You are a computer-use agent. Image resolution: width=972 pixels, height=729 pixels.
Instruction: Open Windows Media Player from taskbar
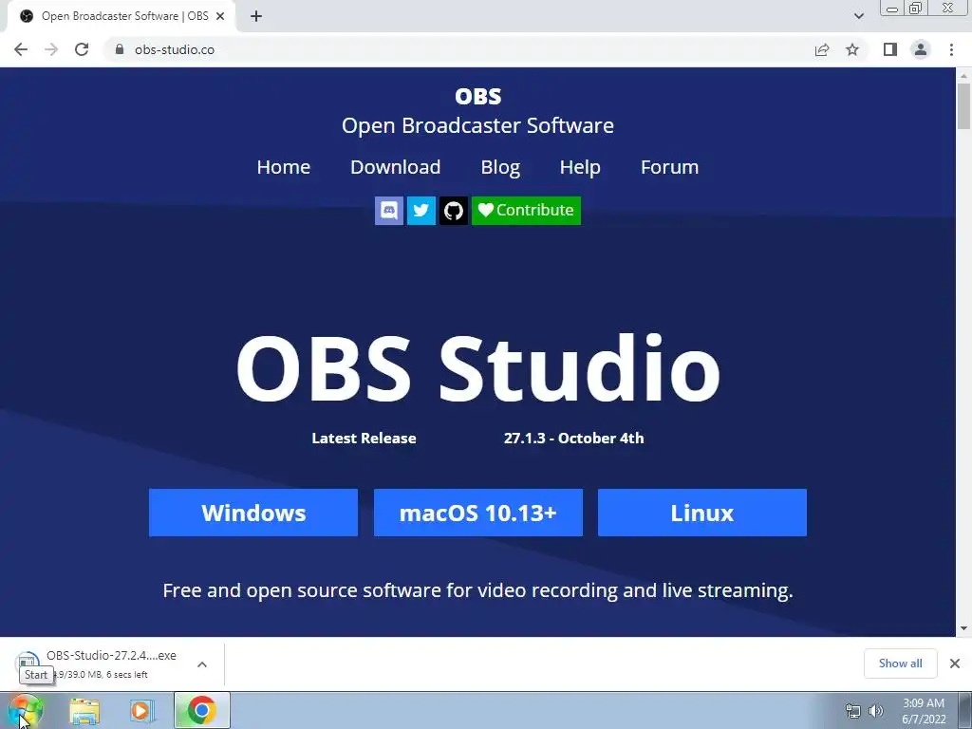pyautogui.click(x=142, y=711)
